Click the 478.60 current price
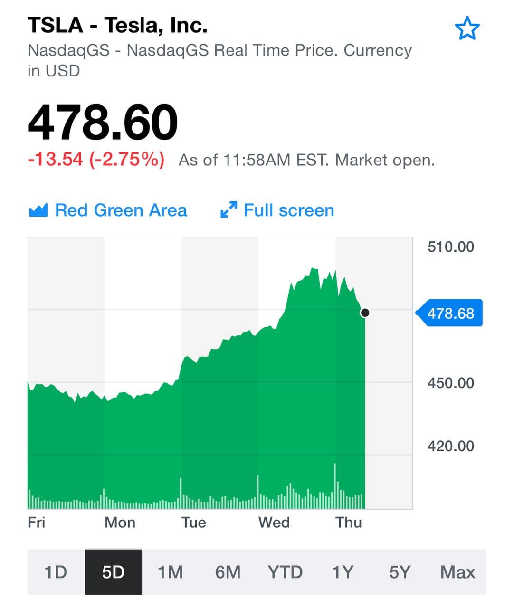This screenshot has width=514, height=608. (103, 123)
